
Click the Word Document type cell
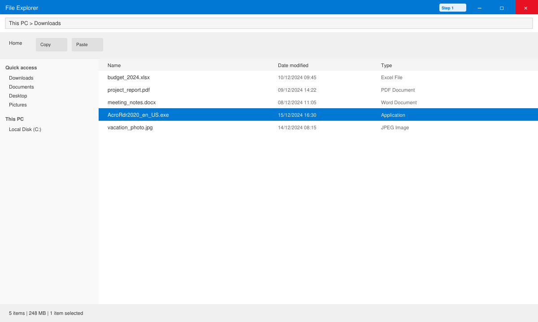click(399, 102)
